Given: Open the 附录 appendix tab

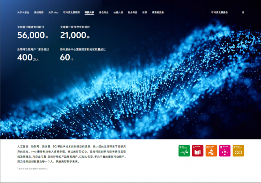Looking at the screenshot, I should 144,13.
